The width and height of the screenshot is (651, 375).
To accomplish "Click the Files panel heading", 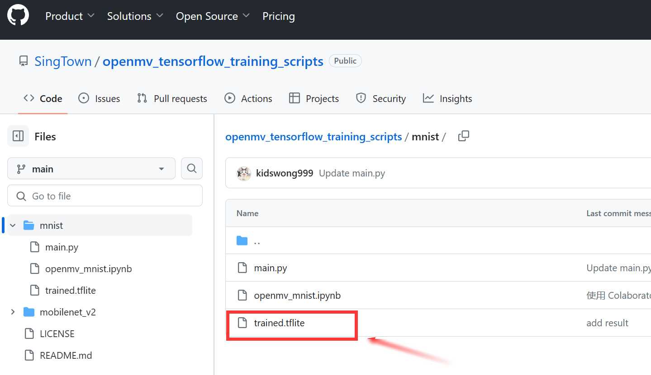I will [45, 136].
